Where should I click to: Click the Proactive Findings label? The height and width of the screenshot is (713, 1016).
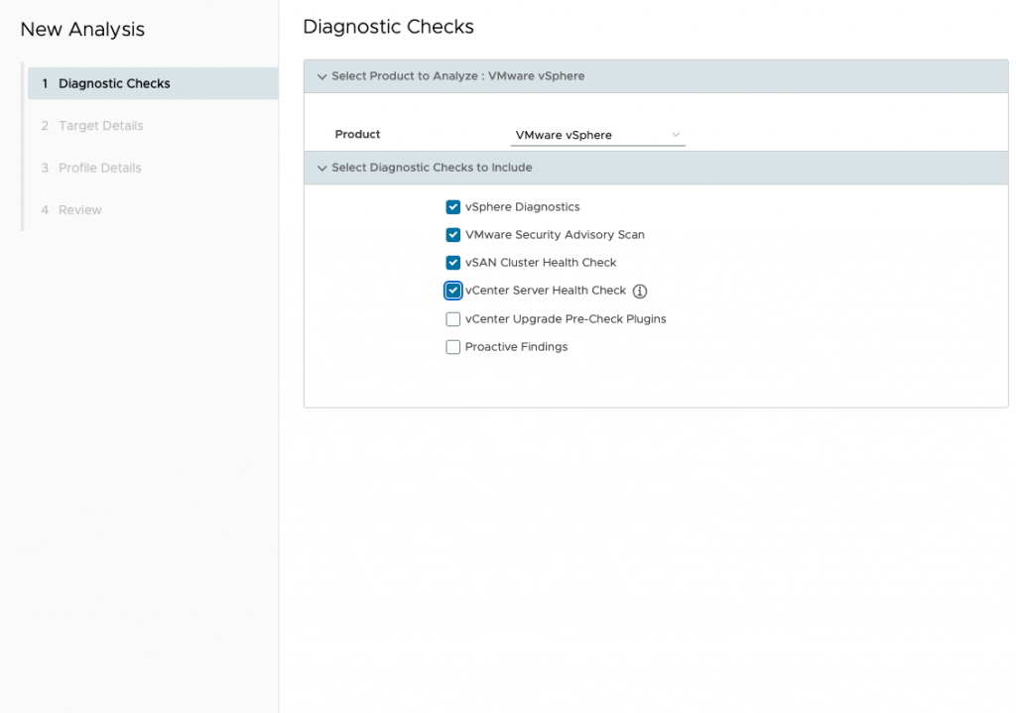[516, 347]
